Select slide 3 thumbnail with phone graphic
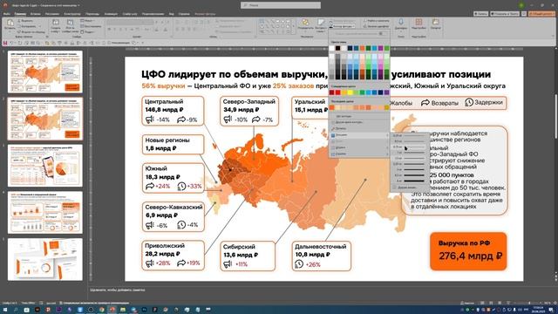The image size is (558, 314). coord(45,166)
